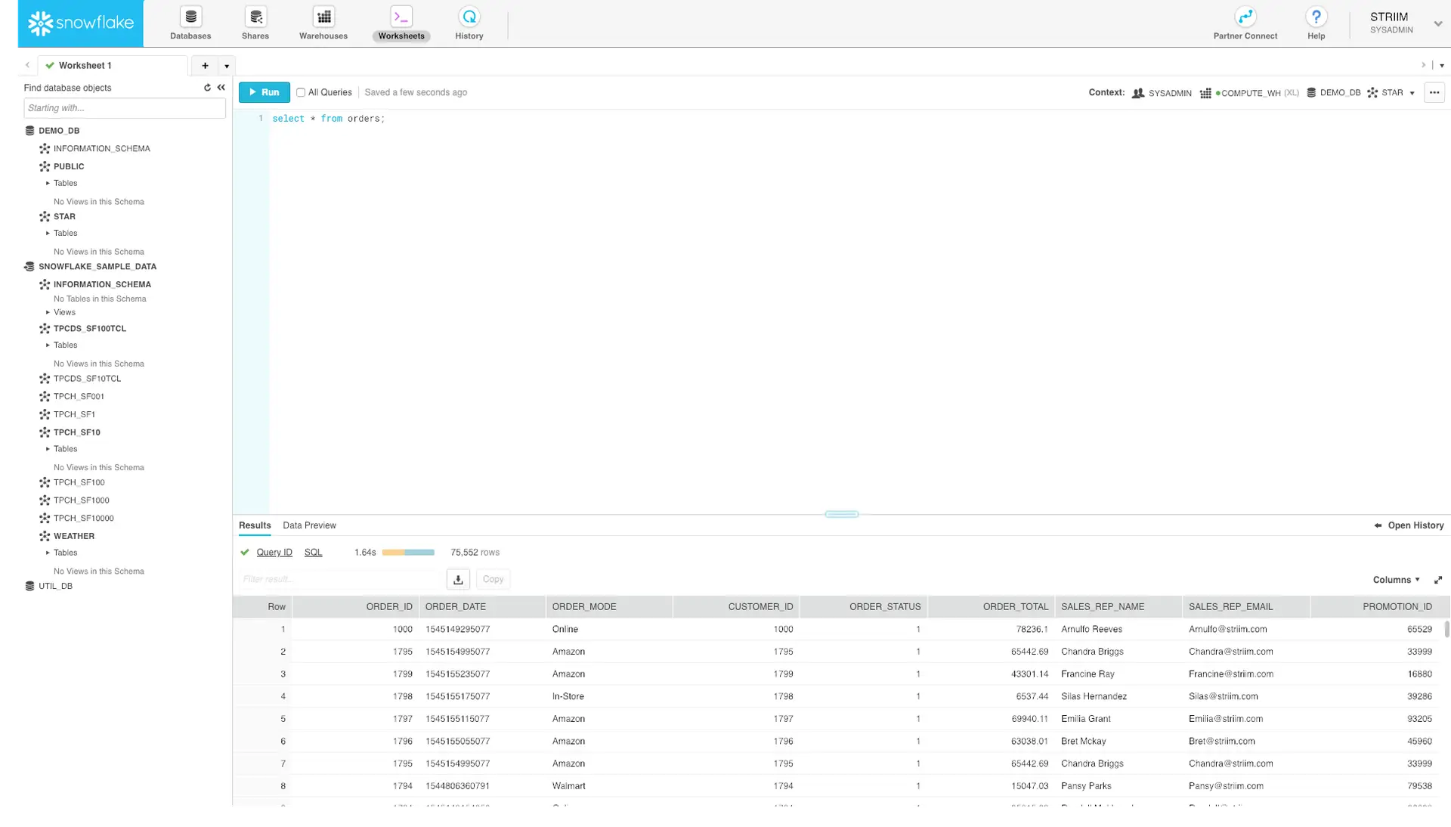The height and width of the screenshot is (827, 1451).
Task: Enable the All Queries checkbox
Action: pos(301,92)
